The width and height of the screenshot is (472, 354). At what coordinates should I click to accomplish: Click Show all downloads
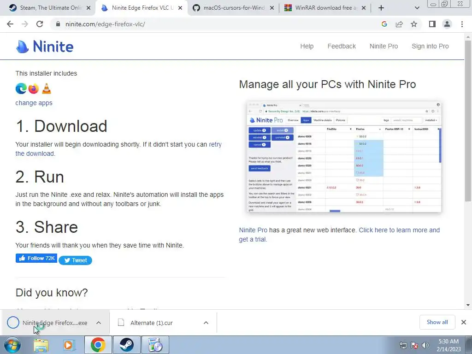(x=437, y=322)
